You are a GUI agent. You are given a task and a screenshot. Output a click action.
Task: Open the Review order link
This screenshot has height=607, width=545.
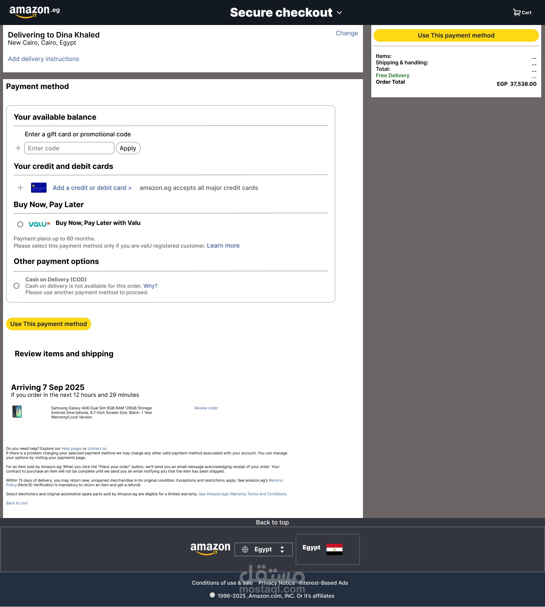pos(206,408)
